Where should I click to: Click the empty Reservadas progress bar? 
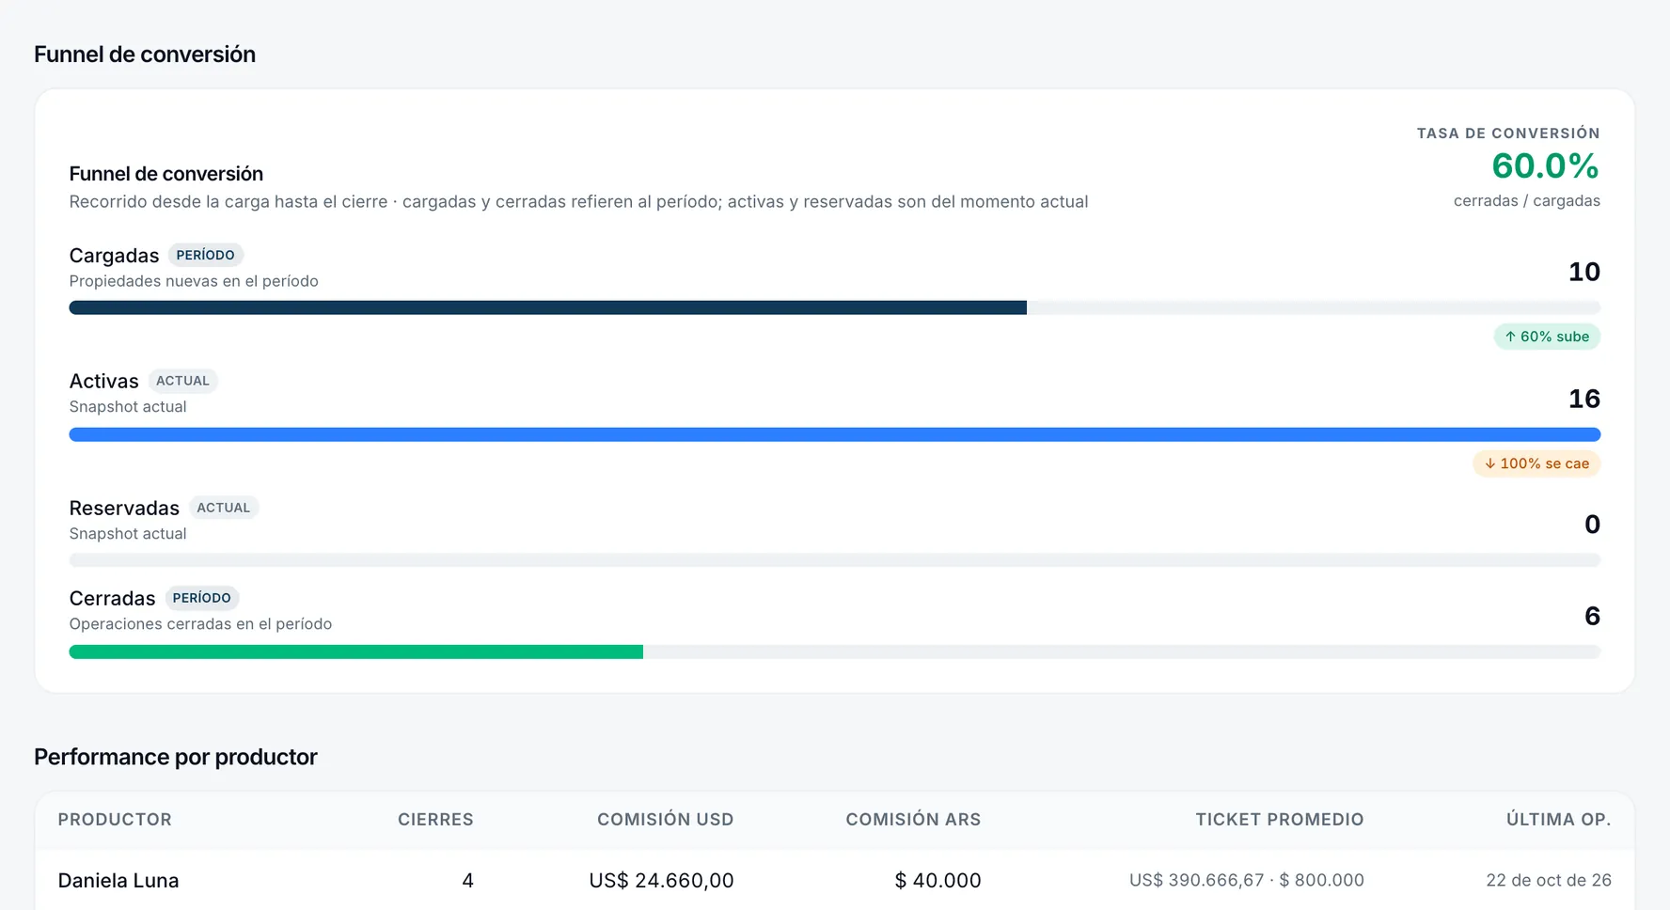pos(835,560)
